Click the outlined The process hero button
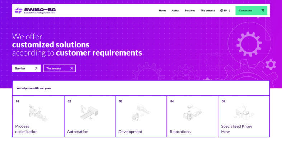This screenshot has width=282, height=150. coord(60,68)
